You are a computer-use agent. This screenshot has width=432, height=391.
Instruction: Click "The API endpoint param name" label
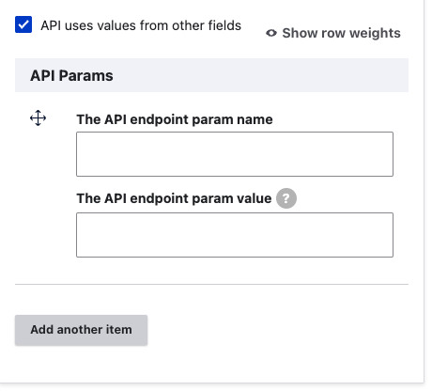175,119
